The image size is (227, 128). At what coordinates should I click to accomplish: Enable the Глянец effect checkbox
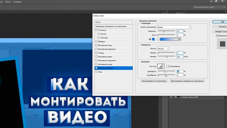coord(96,53)
